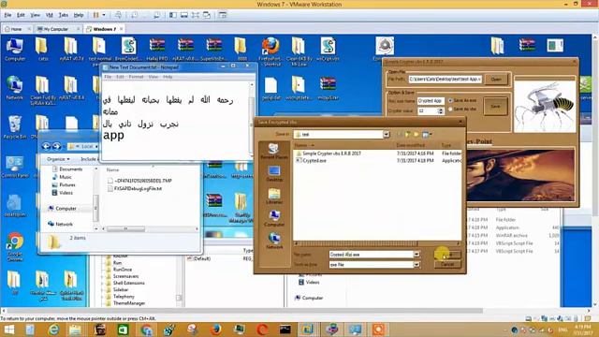Select Music in Explorer navigation pane
Image resolution: width=599 pixels, height=337 pixels.
coord(62,177)
